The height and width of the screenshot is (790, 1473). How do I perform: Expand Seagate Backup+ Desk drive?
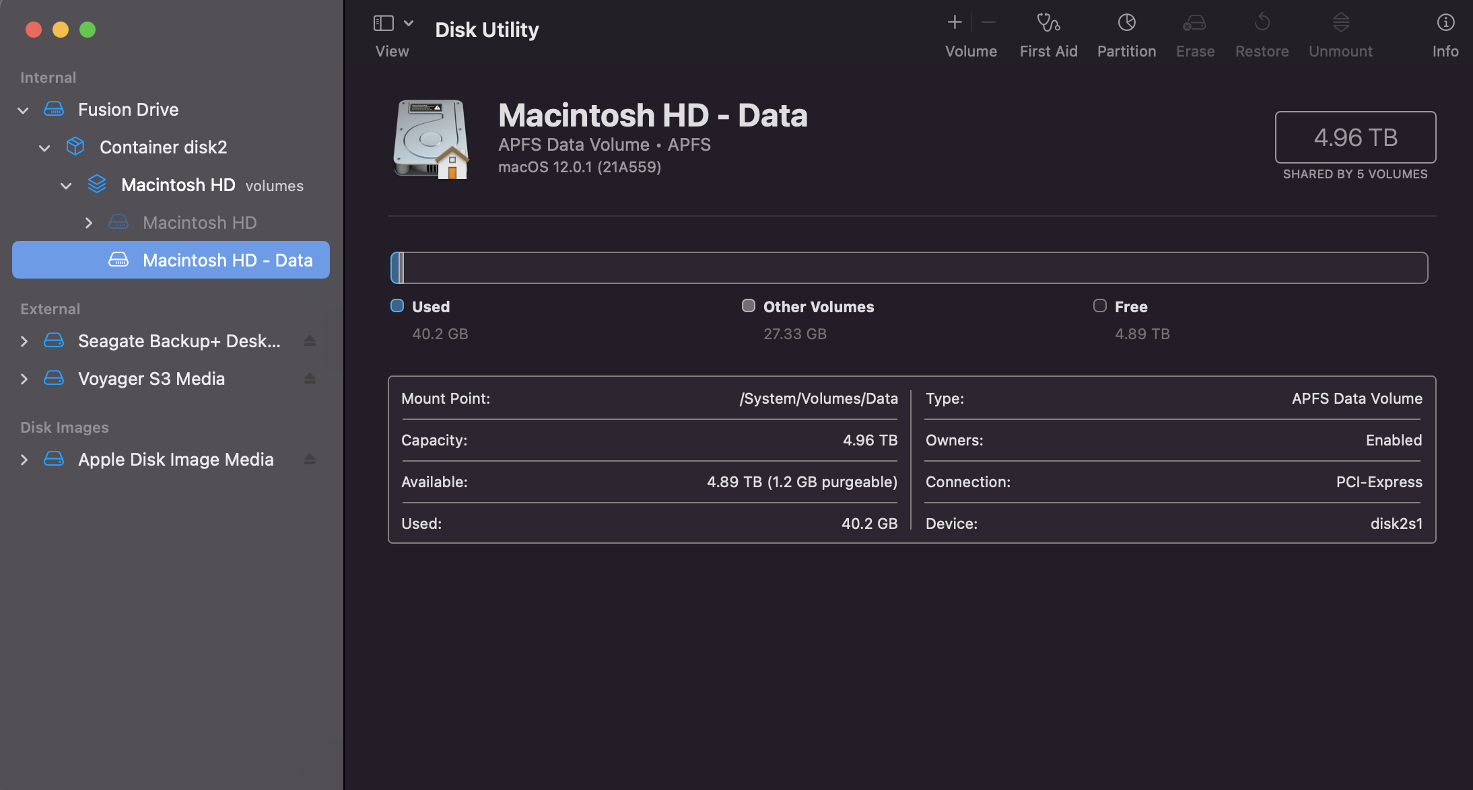click(x=24, y=341)
